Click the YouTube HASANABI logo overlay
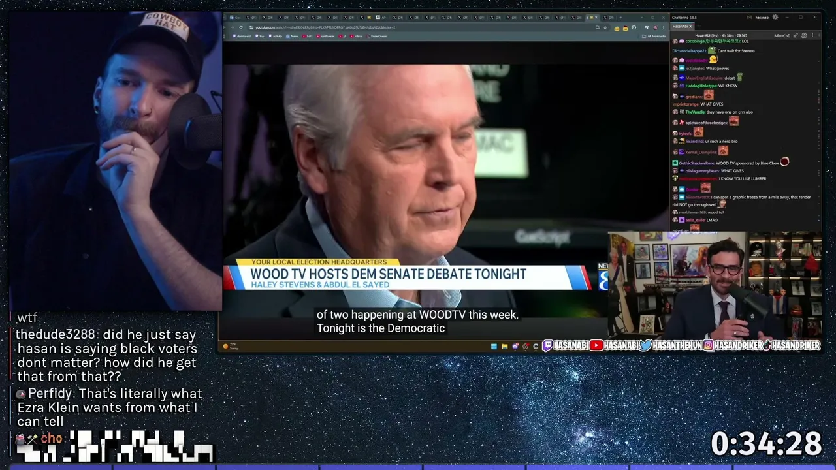 614,345
